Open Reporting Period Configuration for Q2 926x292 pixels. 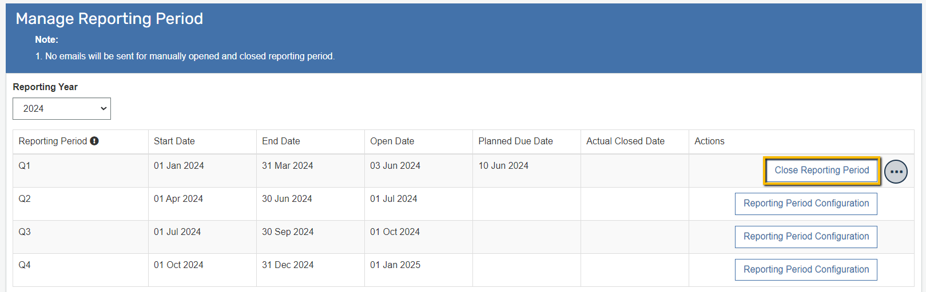[806, 204]
